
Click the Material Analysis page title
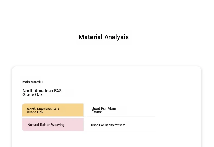pos(103,37)
